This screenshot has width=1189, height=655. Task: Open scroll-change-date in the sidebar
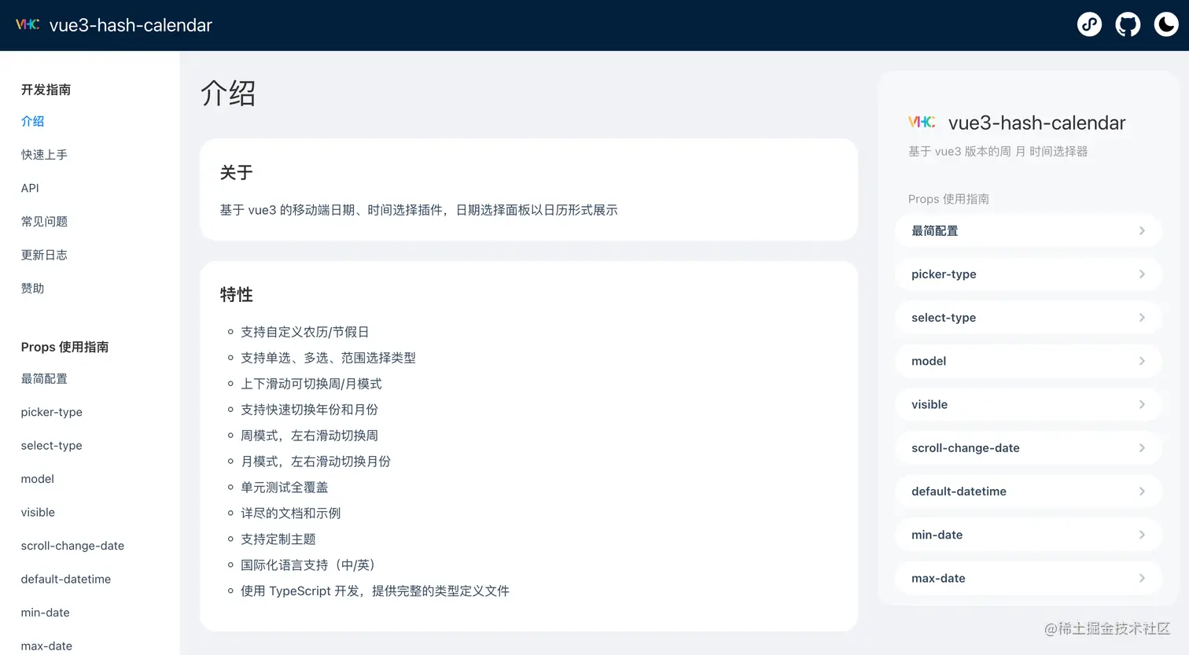72,546
